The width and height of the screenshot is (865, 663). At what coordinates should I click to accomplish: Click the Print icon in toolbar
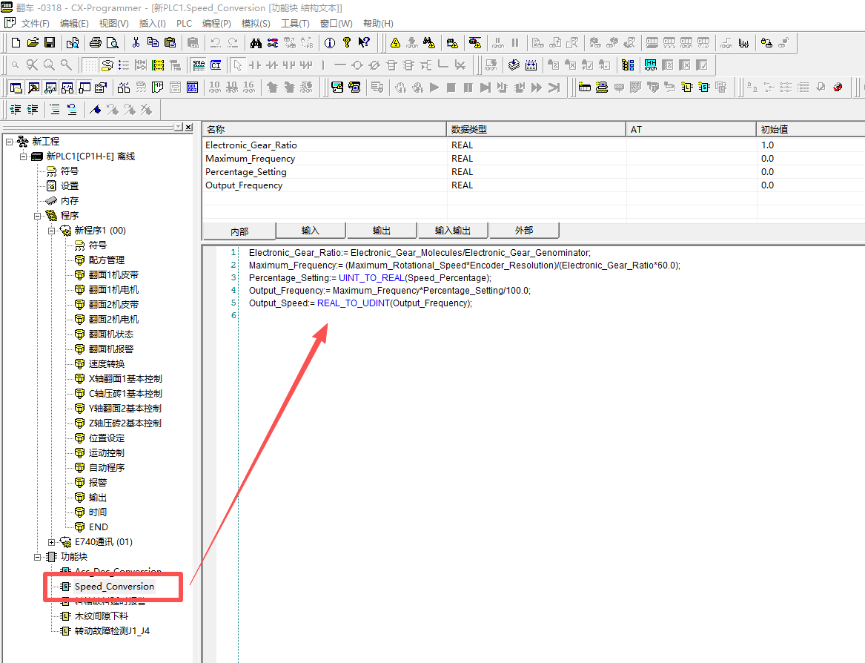click(x=95, y=43)
